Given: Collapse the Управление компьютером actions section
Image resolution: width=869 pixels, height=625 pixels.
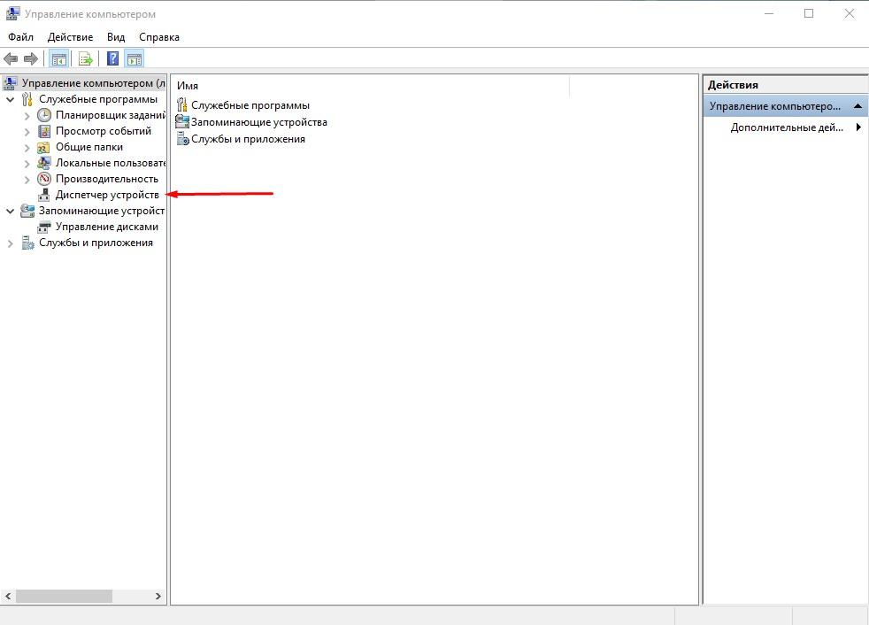Looking at the screenshot, I should (857, 106).
